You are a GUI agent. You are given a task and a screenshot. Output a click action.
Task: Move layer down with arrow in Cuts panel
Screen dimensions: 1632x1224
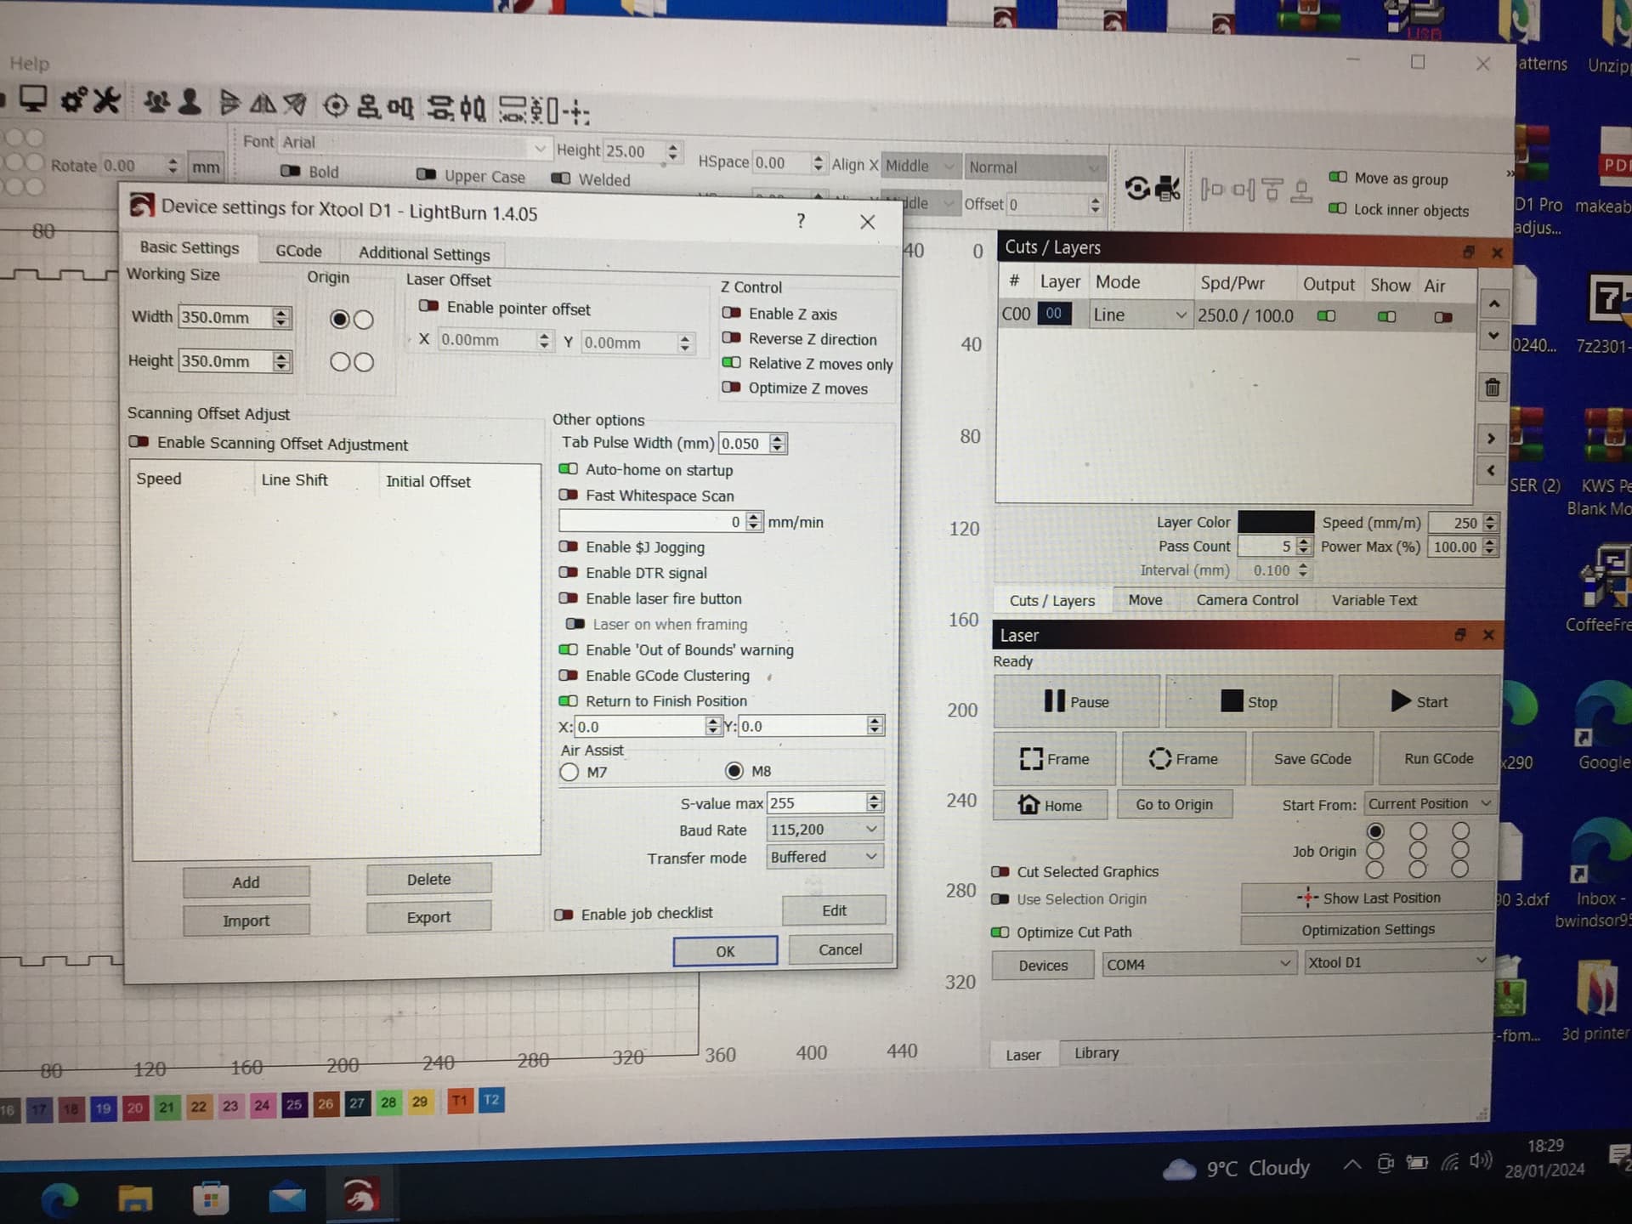pyautogui.click(x=1493, y=336)
